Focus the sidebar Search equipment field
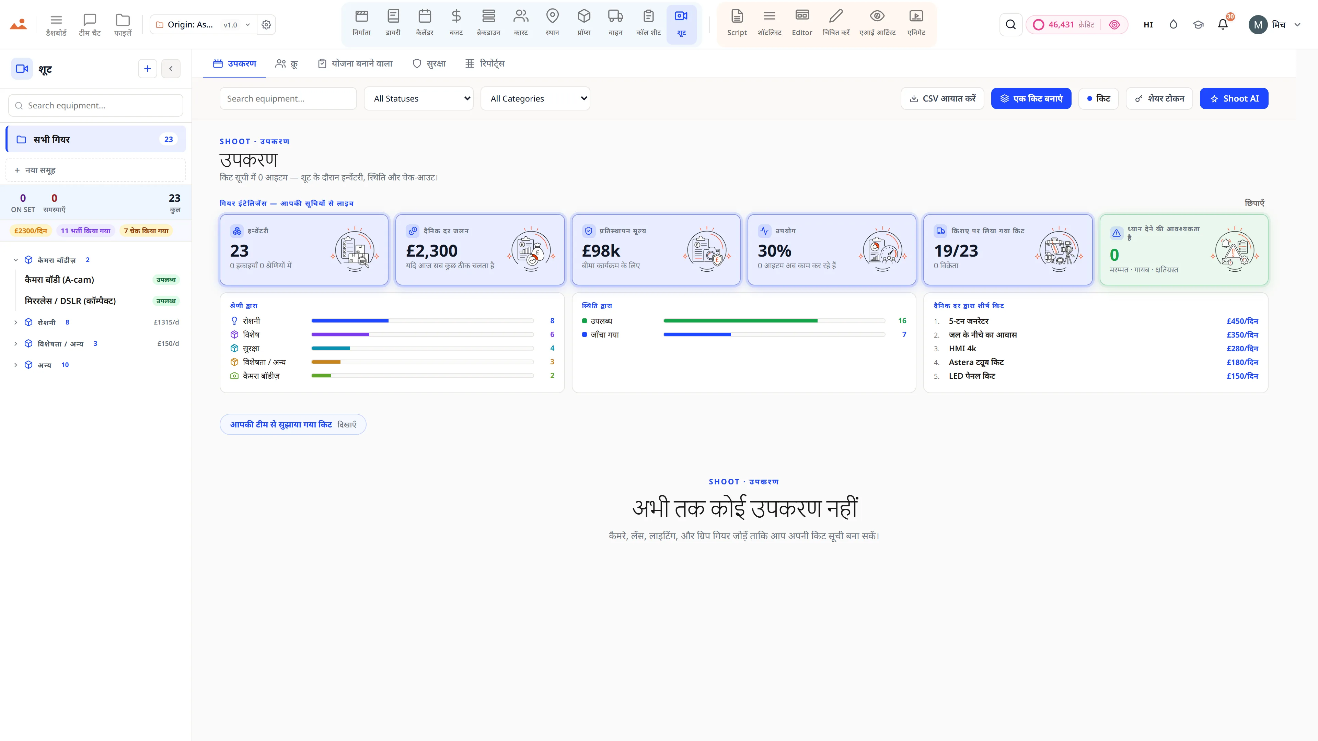 tap(96, 105)
